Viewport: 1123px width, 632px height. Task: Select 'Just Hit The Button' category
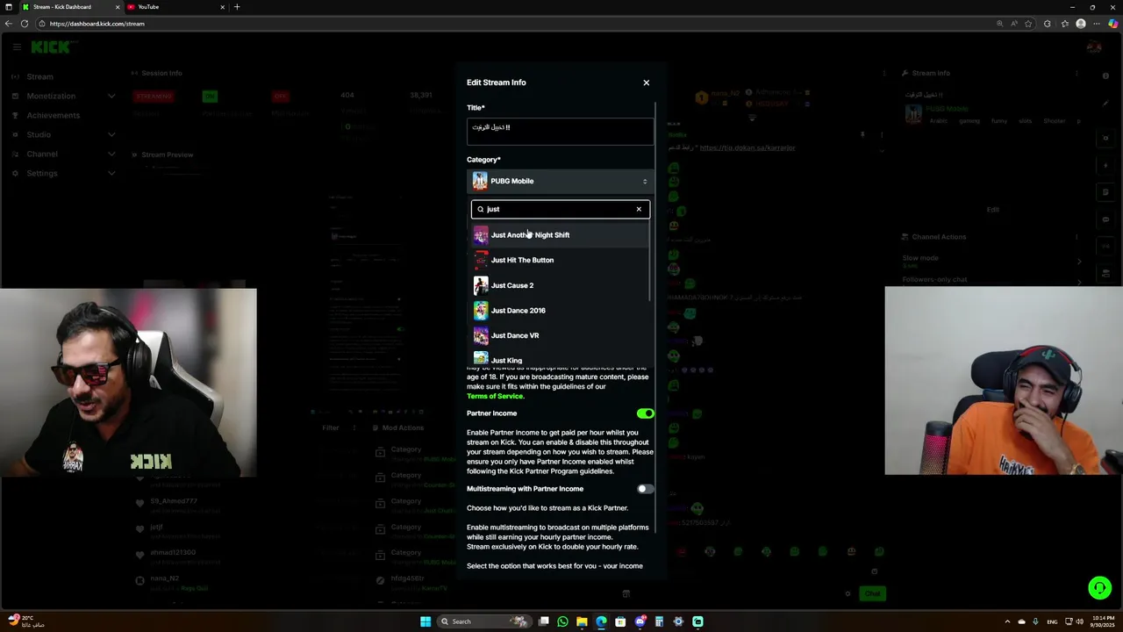pos(560,260)
